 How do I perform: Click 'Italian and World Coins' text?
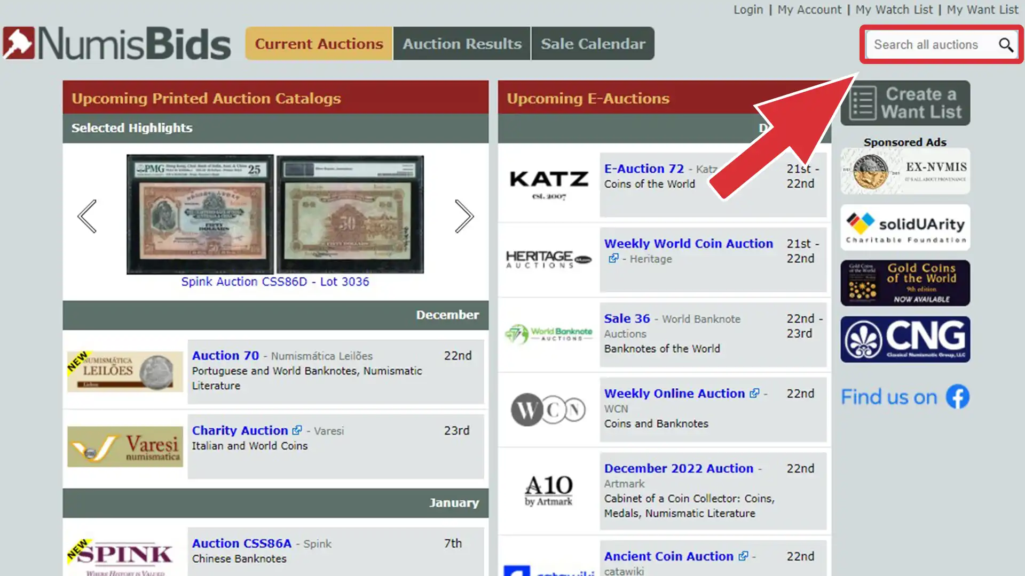250,445
